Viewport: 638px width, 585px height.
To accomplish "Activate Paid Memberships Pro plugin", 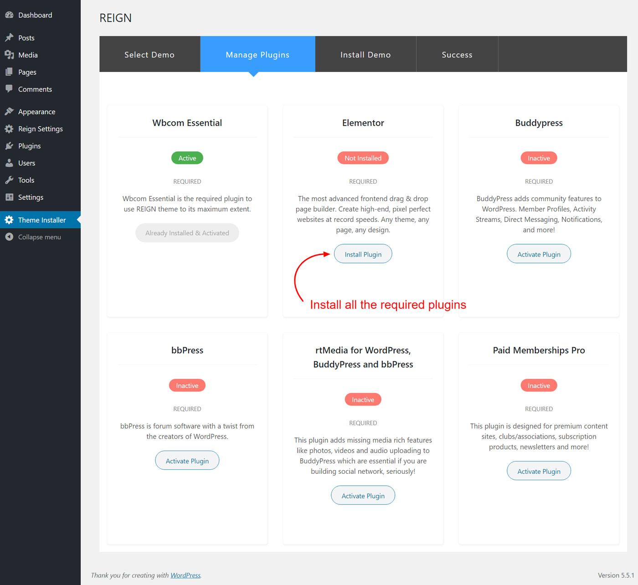I will pos(539,471).
